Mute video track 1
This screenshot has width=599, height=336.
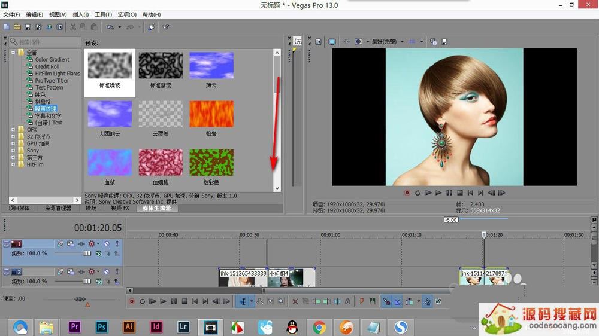106,244
